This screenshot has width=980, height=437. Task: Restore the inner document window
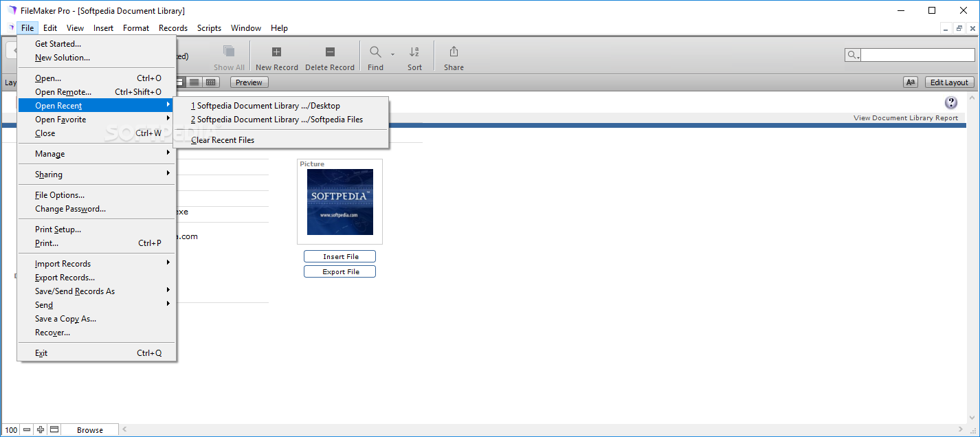[959, 28]
